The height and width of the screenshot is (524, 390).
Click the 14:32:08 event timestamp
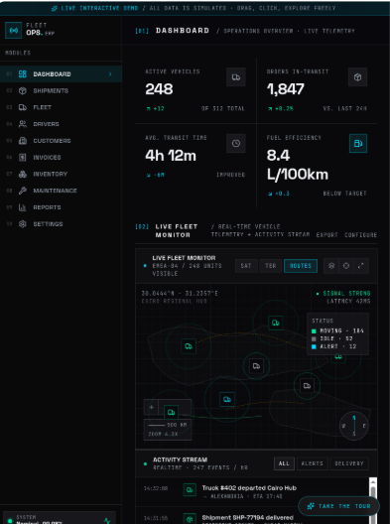click(x=156, y=488)
